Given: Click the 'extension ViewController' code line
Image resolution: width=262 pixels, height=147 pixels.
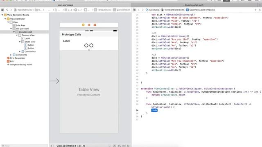Looking at the screenshot, I should coord(188,89).
